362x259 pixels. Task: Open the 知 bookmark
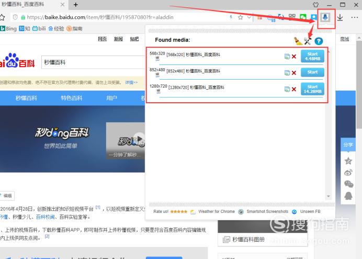[x=25, y=28]
